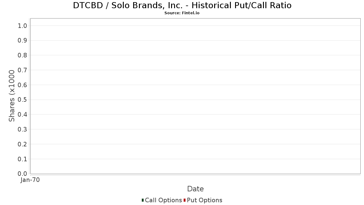The width and height of the screenshot is (364, 205).
Task: Toggle the Put Options legend label
Action: point(204,200)
